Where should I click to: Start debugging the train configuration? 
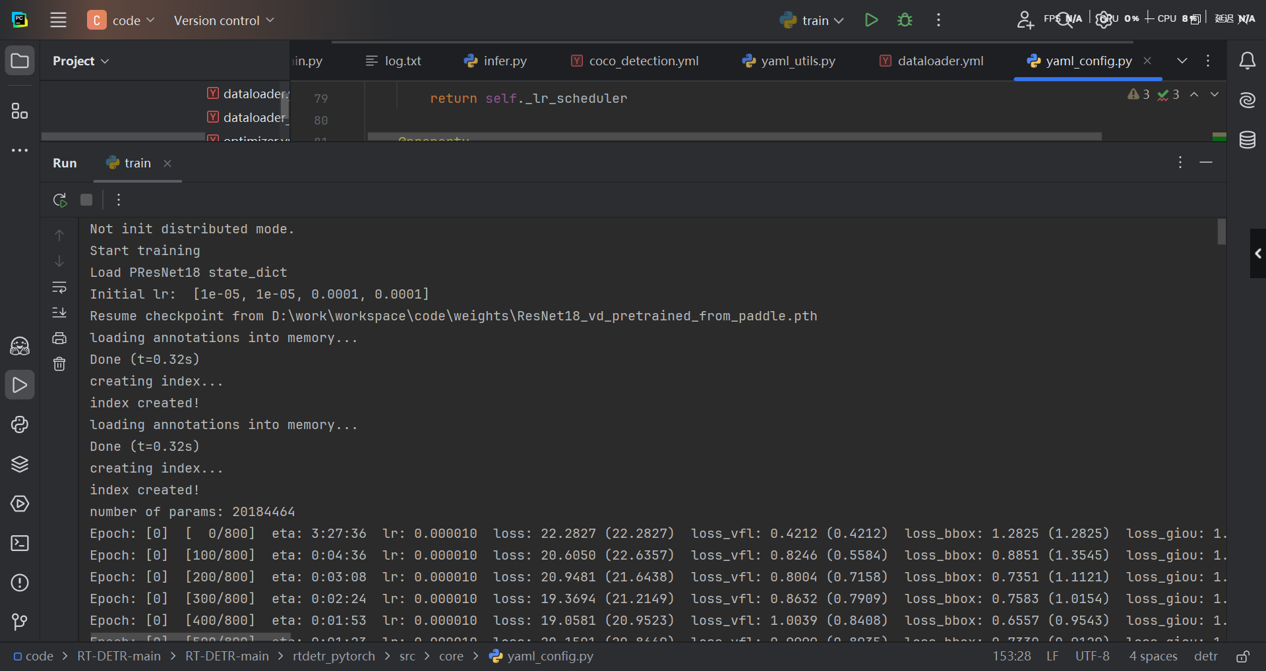click(x=905, y=20)
